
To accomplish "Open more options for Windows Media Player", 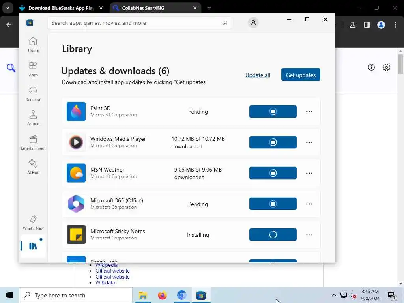I will coord(309,142).
